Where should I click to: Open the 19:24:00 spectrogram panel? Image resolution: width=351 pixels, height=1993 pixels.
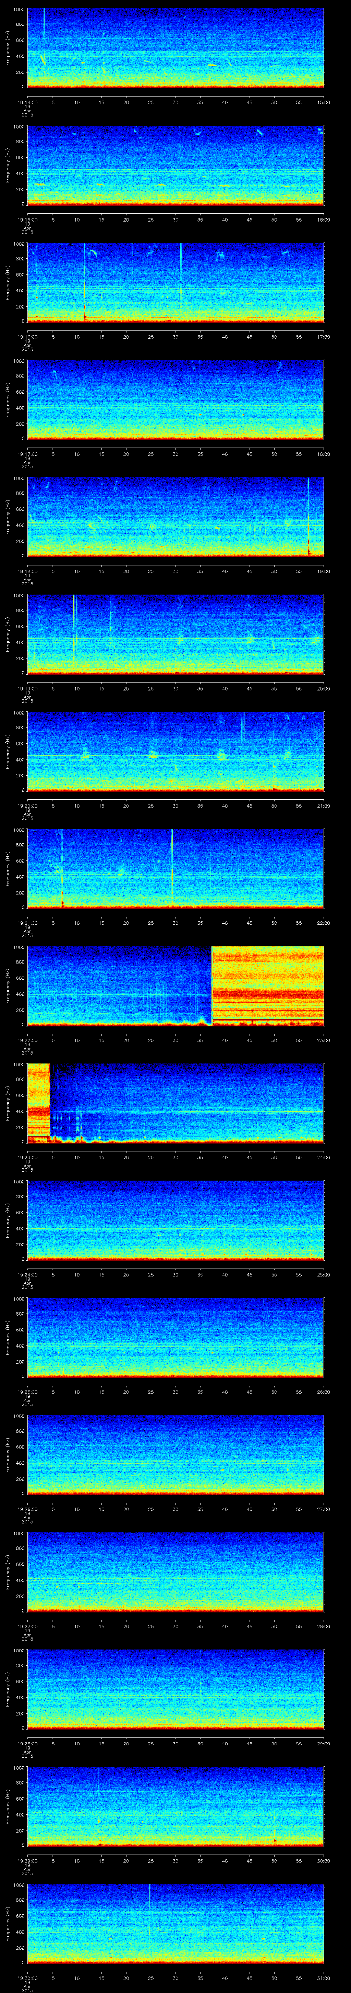175,1220
